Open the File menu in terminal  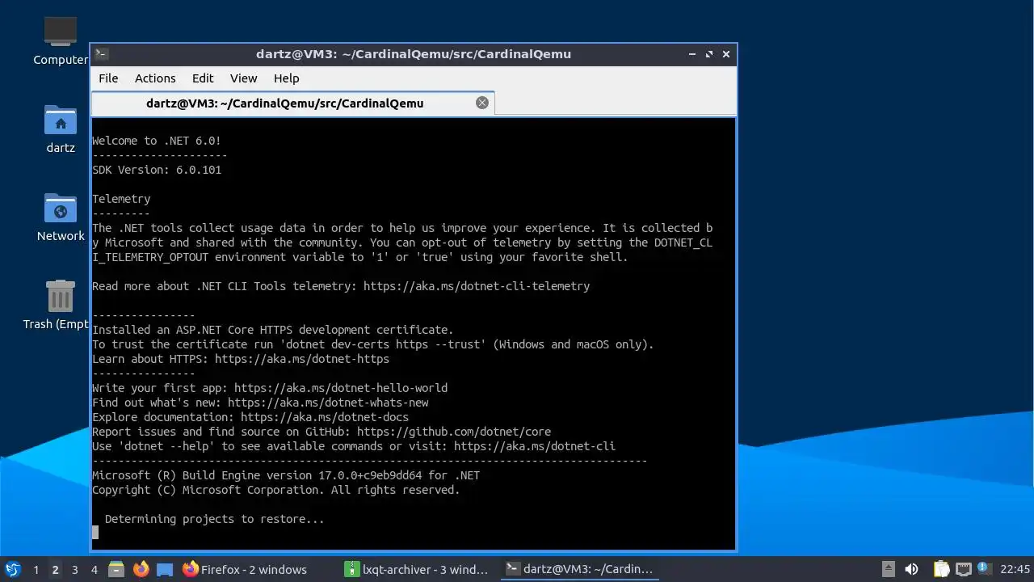coord(108,78)
